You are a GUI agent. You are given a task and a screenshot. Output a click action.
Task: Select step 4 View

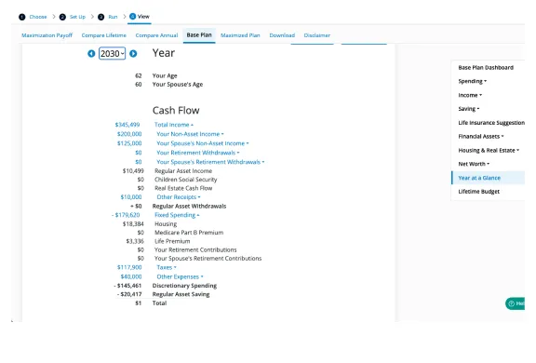tap(140, 17)
